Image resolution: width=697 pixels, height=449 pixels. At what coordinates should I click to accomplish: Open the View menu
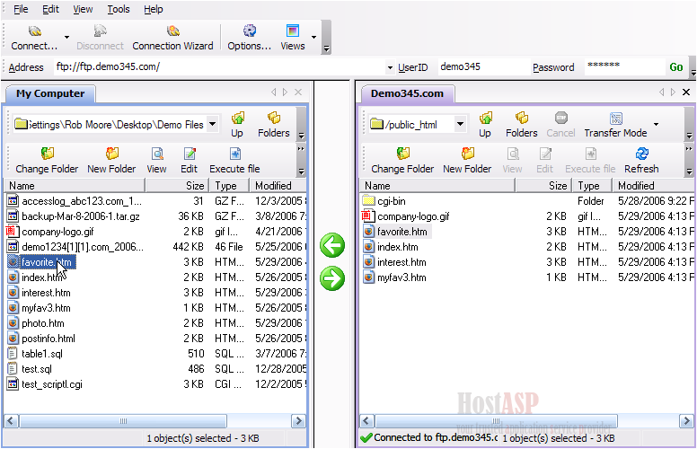83,9
